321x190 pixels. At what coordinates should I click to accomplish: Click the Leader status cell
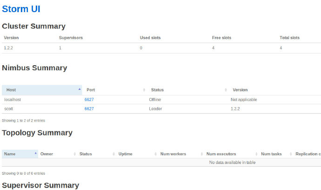[x=155, y=109]
